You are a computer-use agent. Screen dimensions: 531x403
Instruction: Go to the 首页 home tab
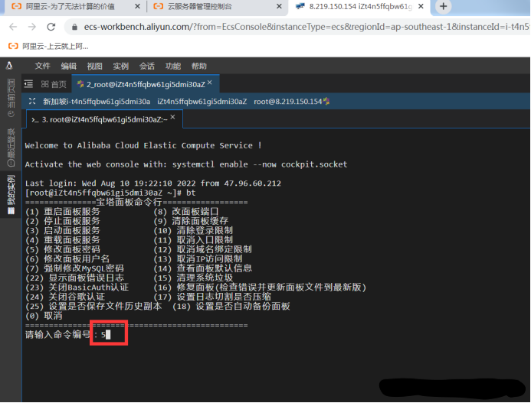click(x=54, y=84)
